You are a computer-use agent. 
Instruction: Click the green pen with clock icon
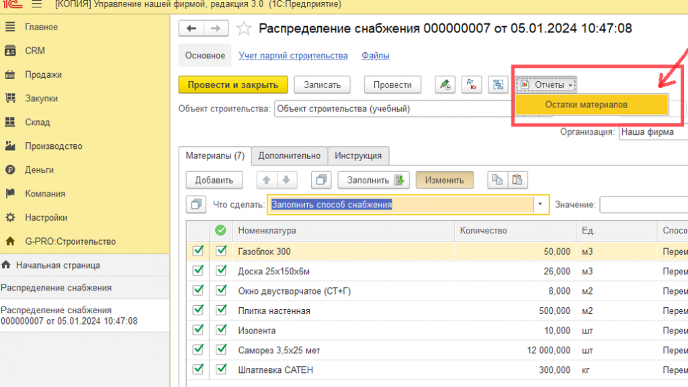(445, 85)
